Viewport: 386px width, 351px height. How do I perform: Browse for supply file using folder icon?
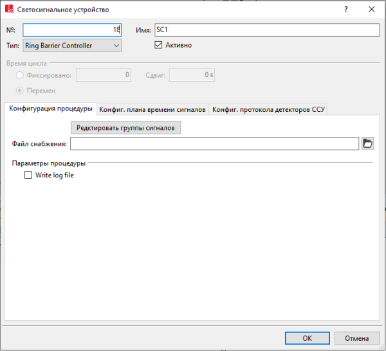(368, 143)
